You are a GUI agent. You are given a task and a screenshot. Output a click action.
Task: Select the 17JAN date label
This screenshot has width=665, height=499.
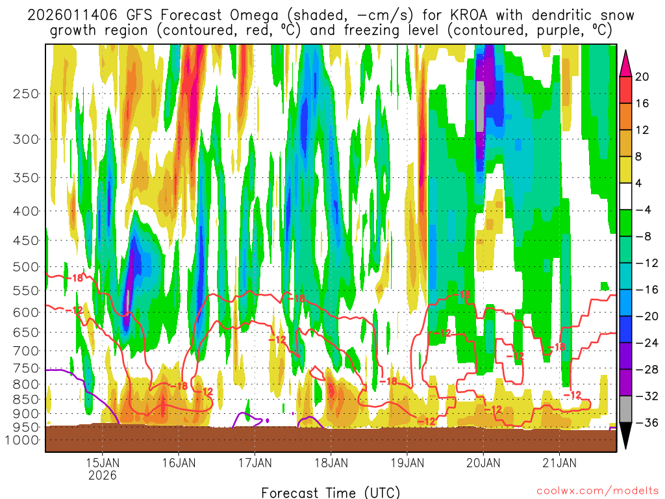[x=255, y=463]
